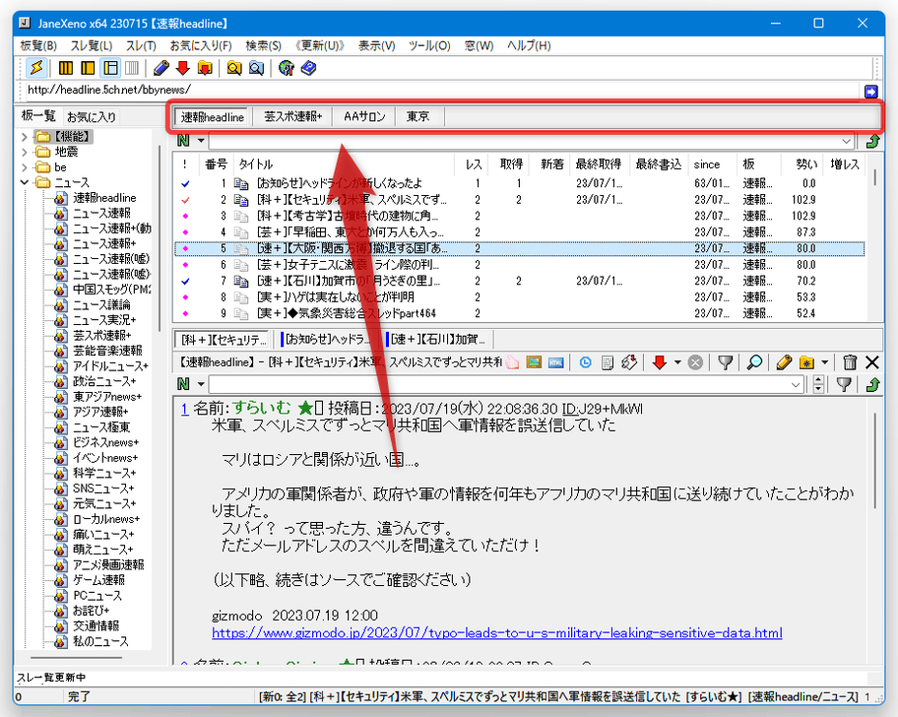Open the ツール(O) menu
Screen dimensions: 898x717
(429, 46)
